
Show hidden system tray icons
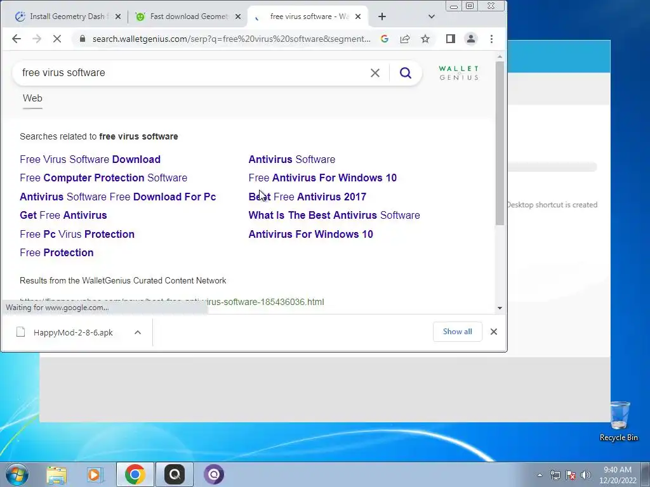(540, 475)
